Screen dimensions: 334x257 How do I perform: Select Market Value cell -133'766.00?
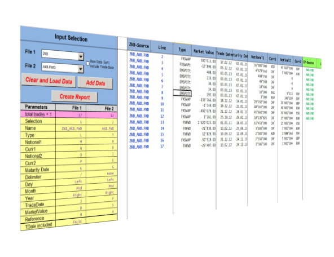207,100
